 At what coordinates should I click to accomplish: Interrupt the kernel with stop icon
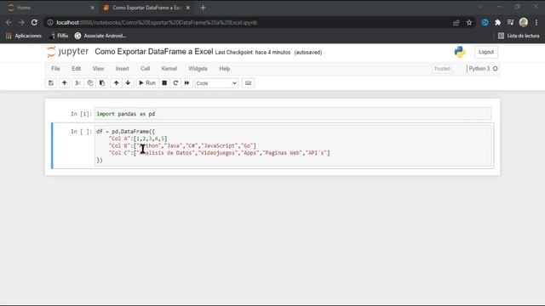pos(164,83)
